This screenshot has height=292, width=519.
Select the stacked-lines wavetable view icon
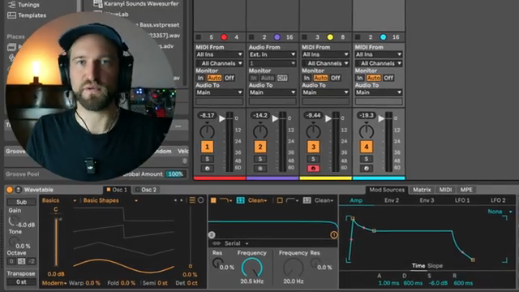tap(192, 200)
